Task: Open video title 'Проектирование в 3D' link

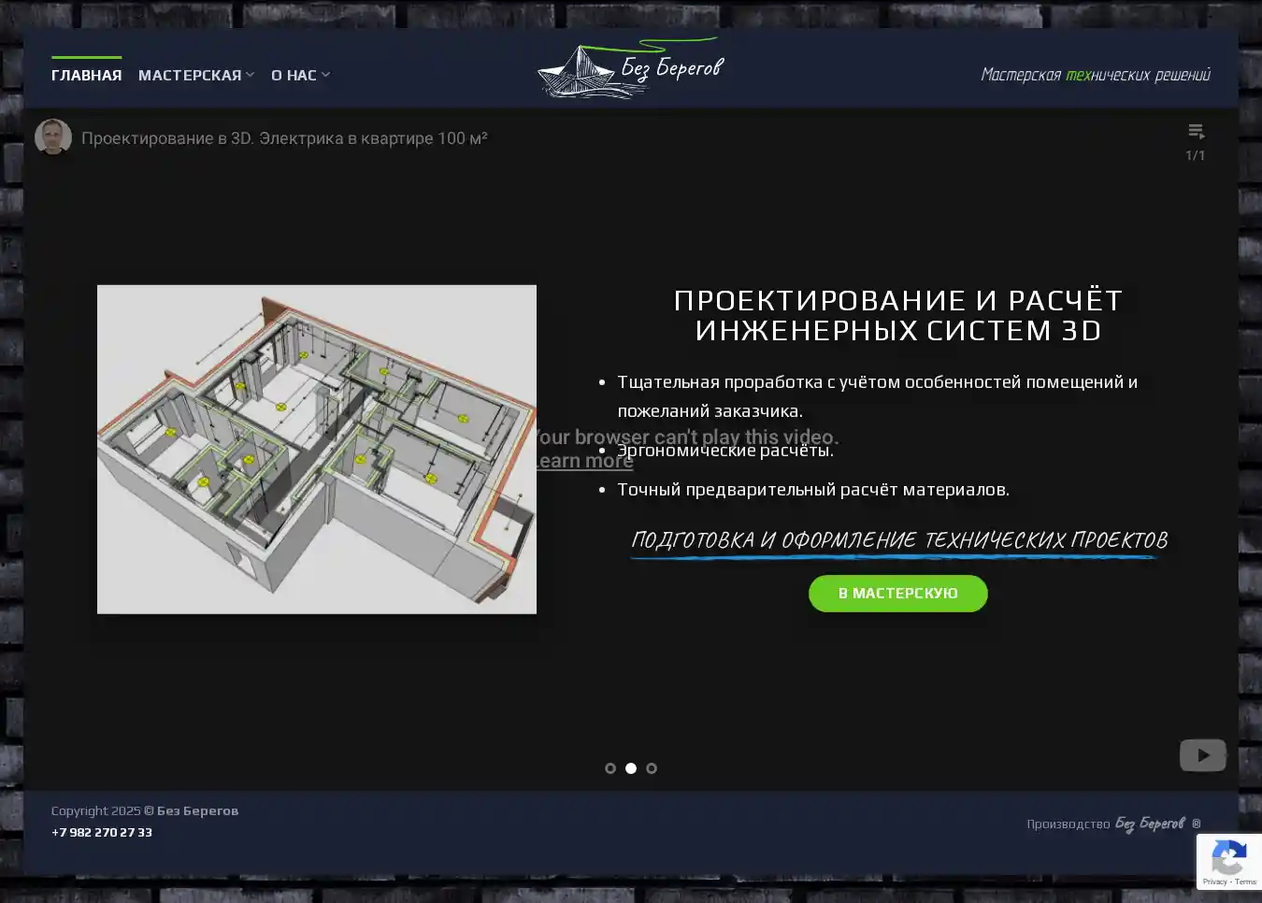Action: [x=284, y=138]
